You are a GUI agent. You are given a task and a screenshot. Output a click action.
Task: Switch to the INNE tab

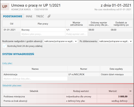29,16
